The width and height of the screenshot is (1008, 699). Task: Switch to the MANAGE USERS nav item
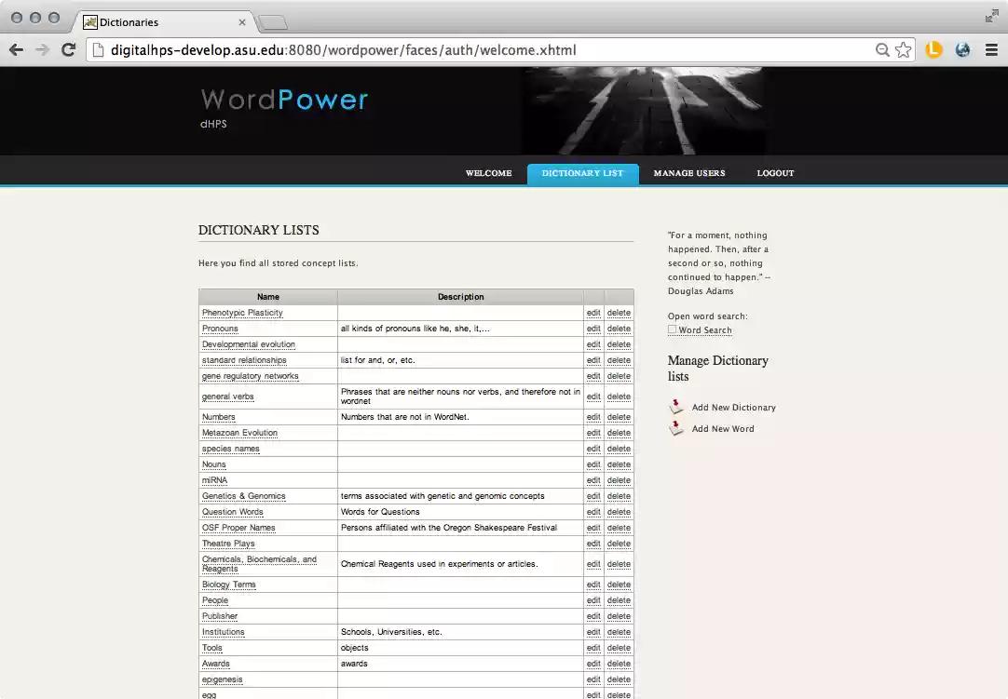coord(689,173)
